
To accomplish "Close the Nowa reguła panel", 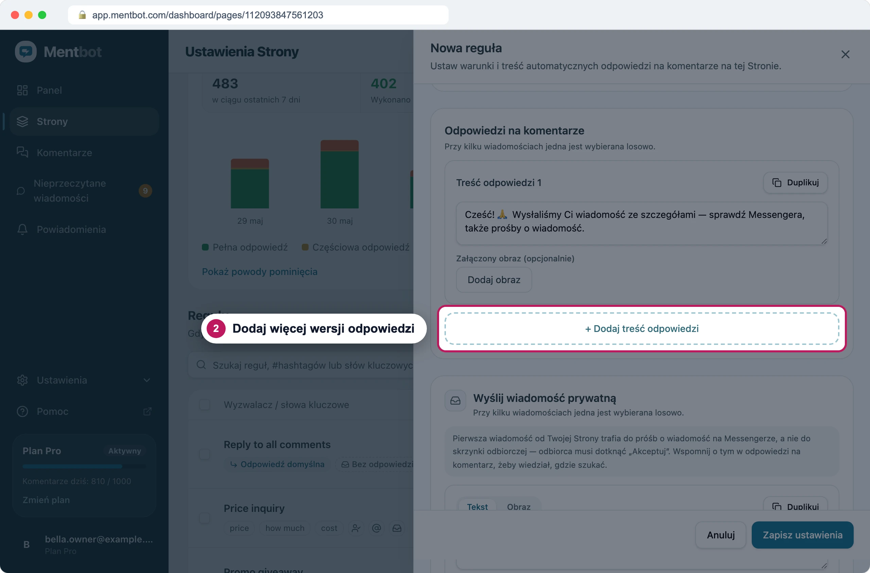I will coord(845,54).
